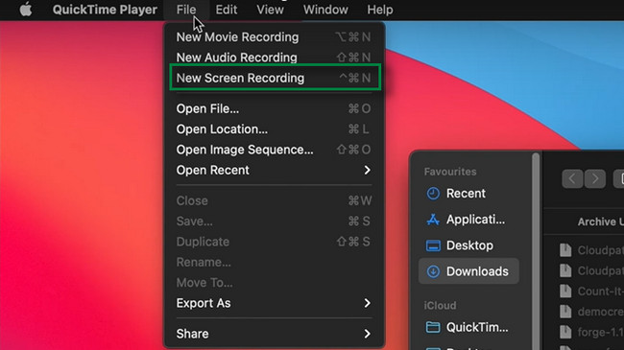The height and width of the screenshot is (350, 624).
Task: Open the QuickTime iCloud folder in the sidebar
Action: click(x=468, y=327)
